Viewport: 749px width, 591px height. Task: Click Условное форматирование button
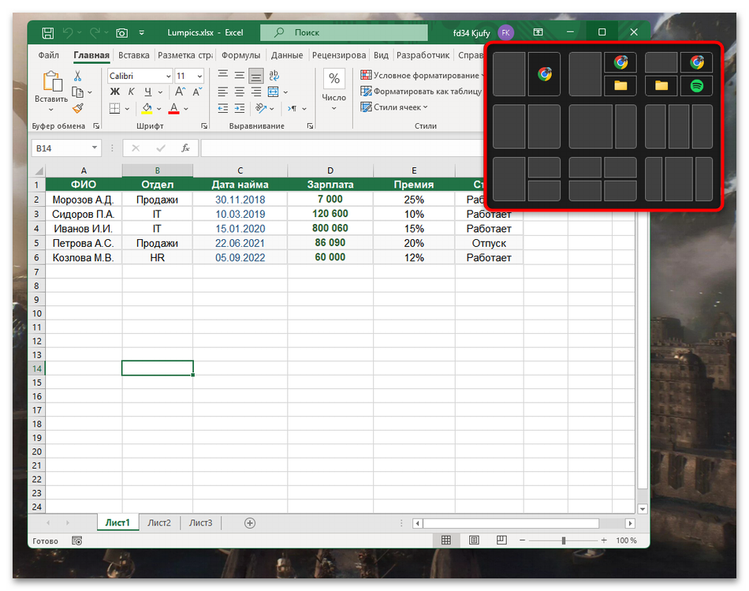pos(419,75)
